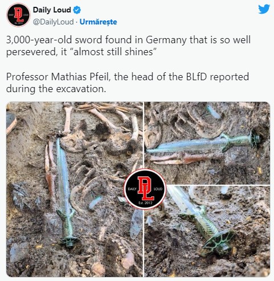The height and width of the screenshot is (281, 274).
Task: Open left photo of sword beside skeleton
Action: click(75, 189)
